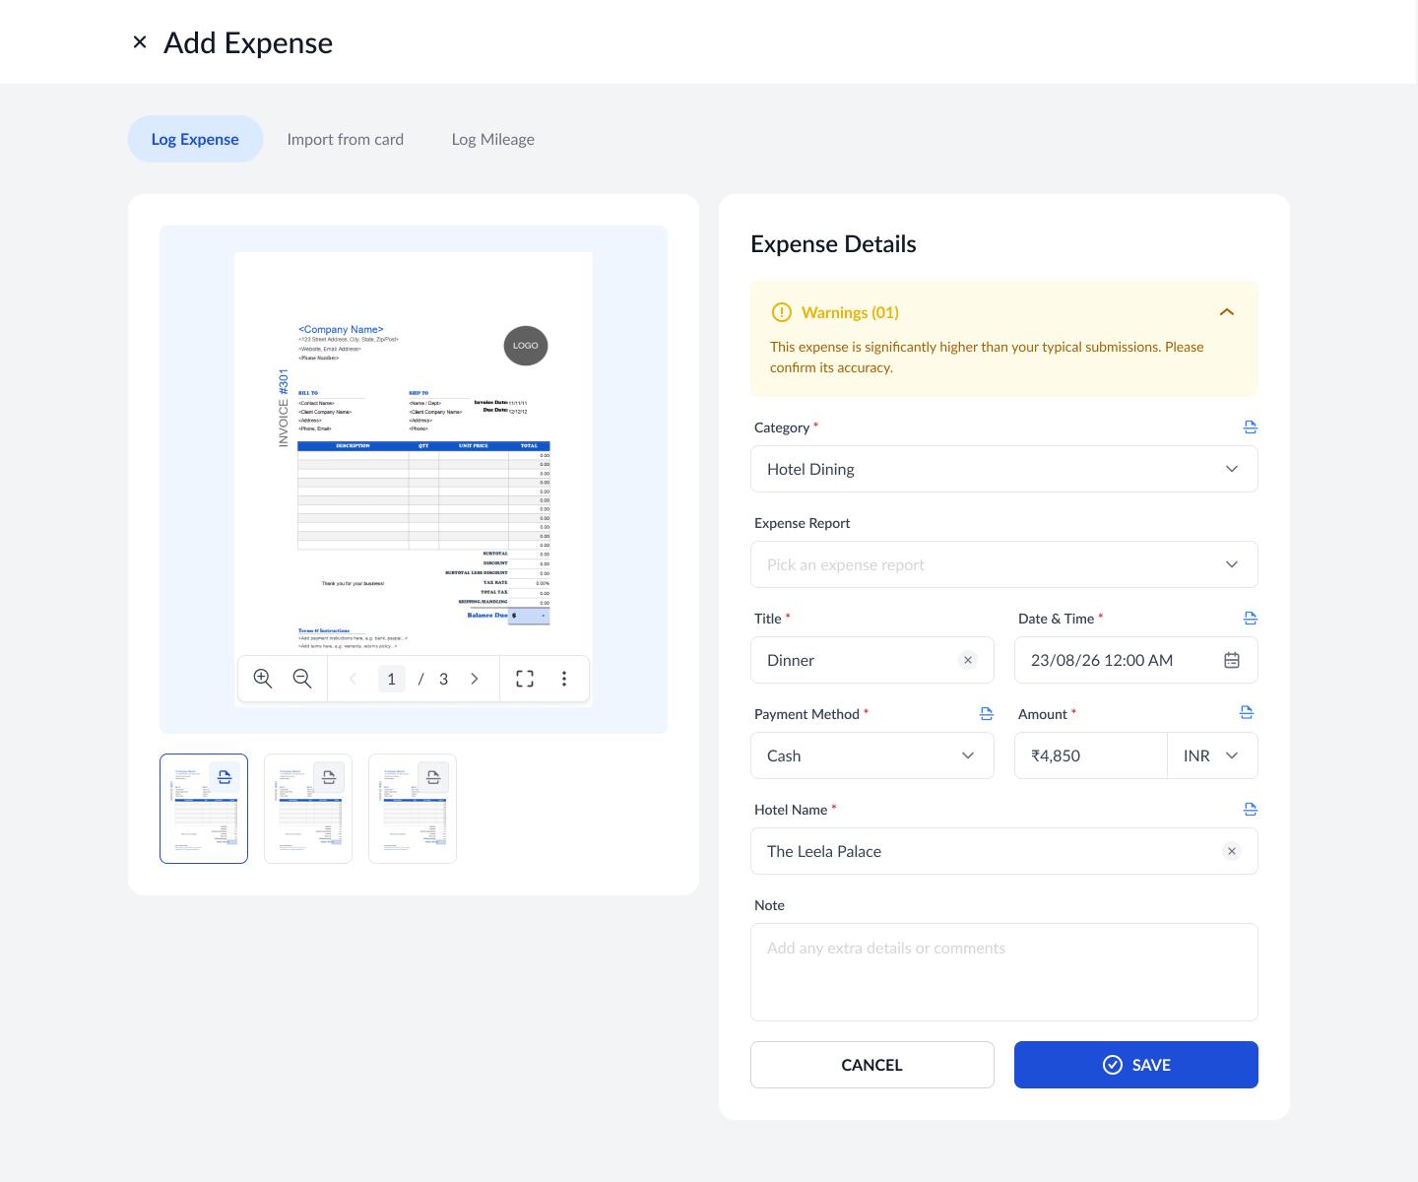Viewport: 1418px width, 1182px height.
Task: Zoom out of the receipt preview
Action: (302, 679)
